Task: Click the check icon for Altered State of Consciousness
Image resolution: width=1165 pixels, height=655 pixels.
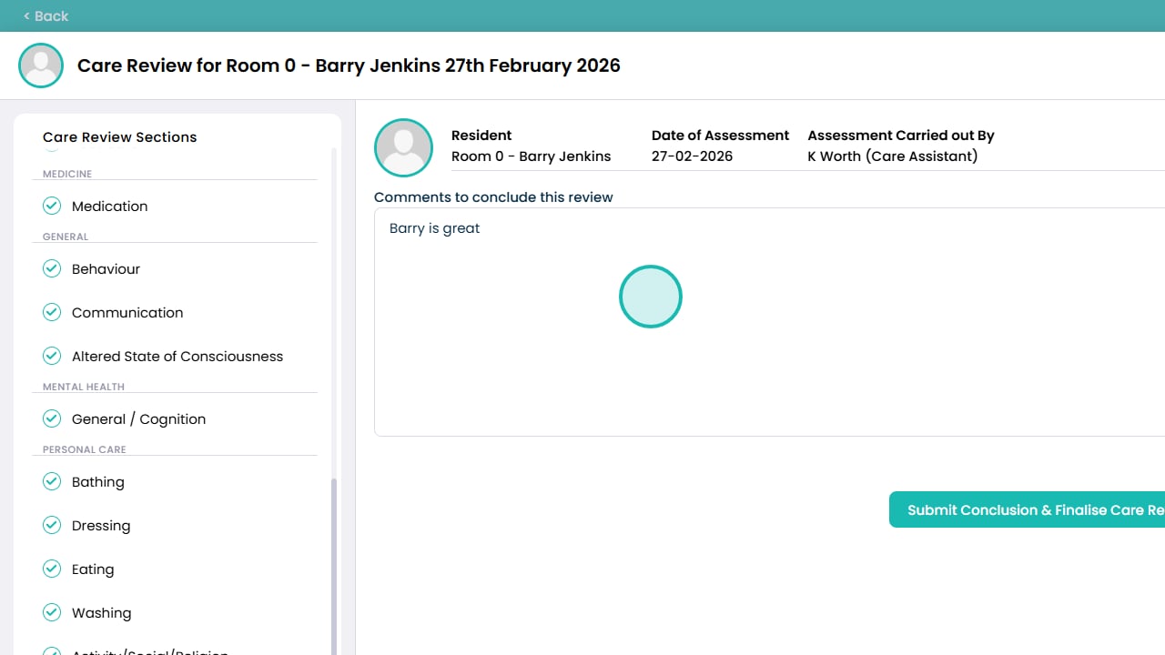Action: pos(52,357)
